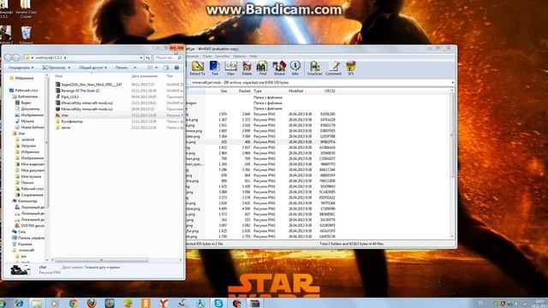The height and width of the screenshot is (308, 548).
Task: Click the blue Help icon in Explorer
Action: point(176,68)
